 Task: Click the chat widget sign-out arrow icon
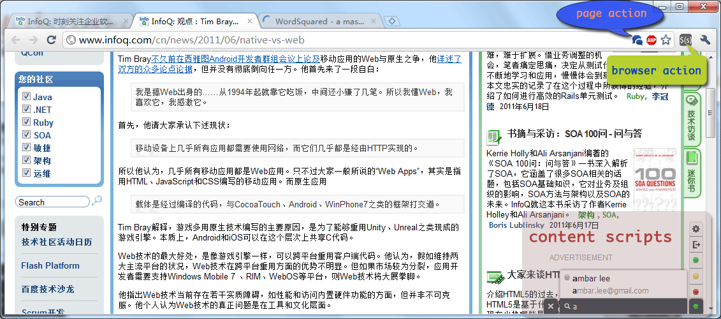coord(696,244)
